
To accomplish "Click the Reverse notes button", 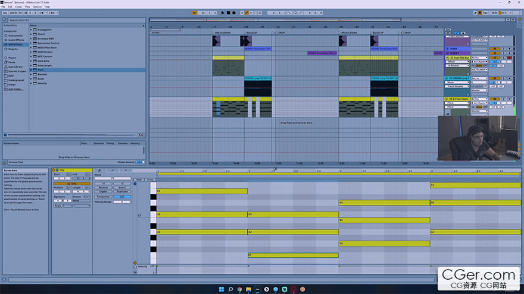I will 102,188.
